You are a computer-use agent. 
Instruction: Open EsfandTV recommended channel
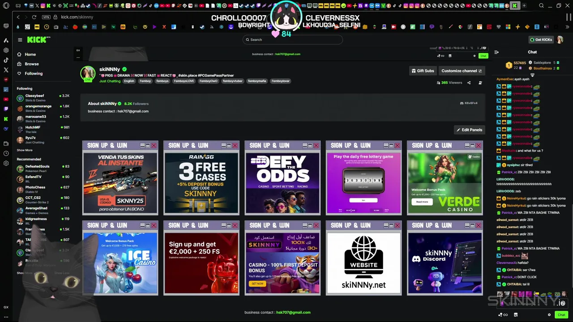pos(43,179)
